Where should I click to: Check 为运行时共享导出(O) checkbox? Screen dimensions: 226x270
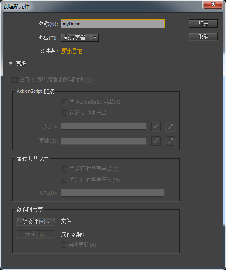65,169
